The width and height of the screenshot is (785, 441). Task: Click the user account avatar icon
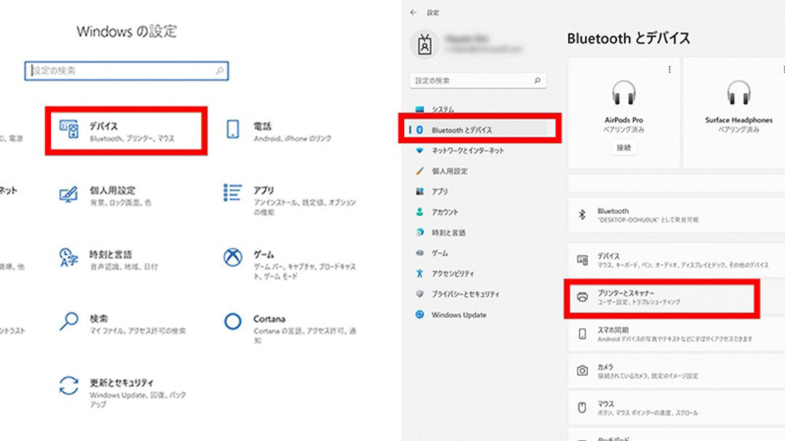425,44
